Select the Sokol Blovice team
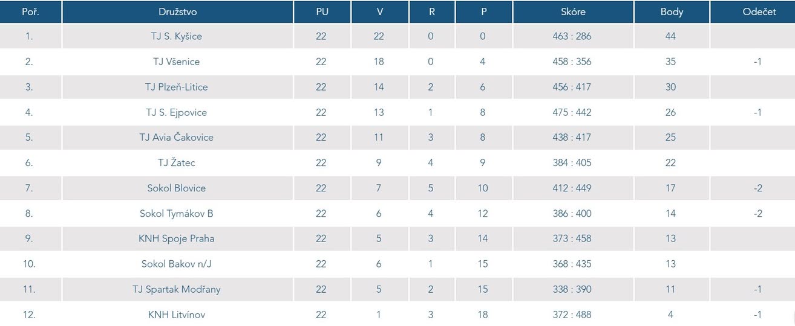 [x=177, y=188]
